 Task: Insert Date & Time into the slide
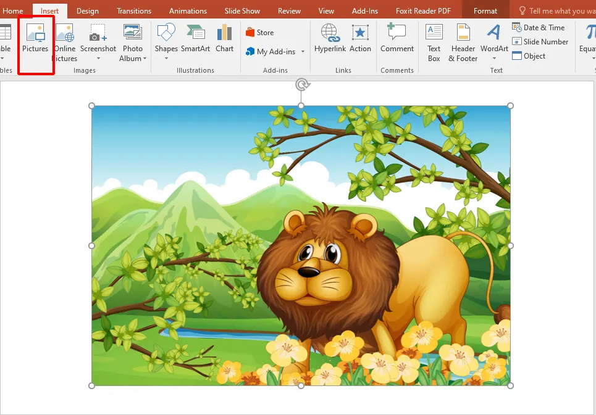pos(539,27)
